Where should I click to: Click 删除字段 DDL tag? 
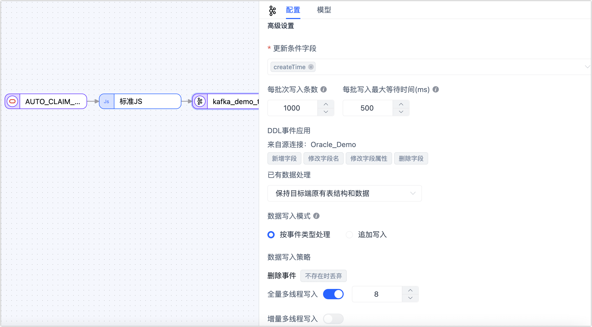pyautogui.click(x=411, y=158)
